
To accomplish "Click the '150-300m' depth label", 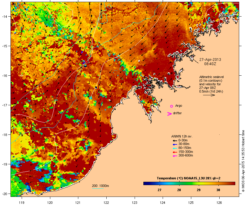I will pos(186,152).
